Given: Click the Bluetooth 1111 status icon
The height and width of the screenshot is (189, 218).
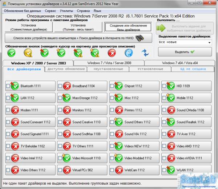Looking at the screenshot, I should pos(15,86).
